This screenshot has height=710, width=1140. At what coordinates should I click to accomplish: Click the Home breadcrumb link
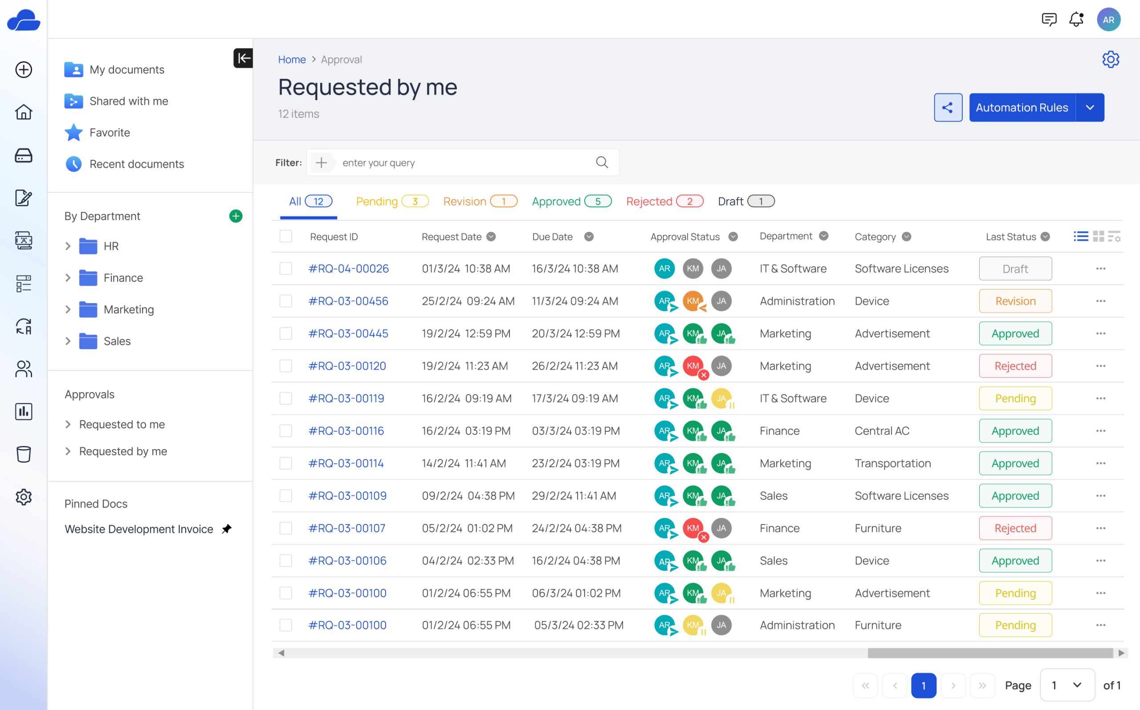[x=292, y=60]
